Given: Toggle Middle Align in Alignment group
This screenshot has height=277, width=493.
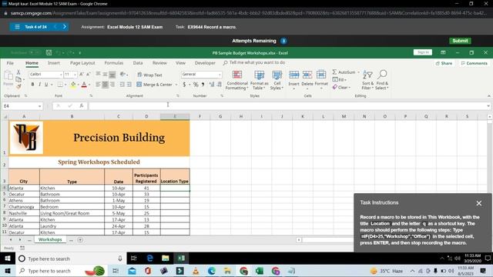Looking at the screenshot, I should [x=105, y=75].
